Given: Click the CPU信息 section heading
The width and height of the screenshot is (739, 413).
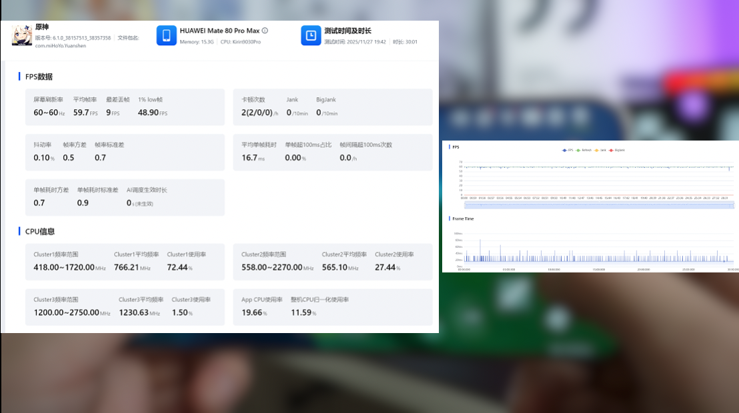Looking at the screenshot, I should click(x=39, y=232).
